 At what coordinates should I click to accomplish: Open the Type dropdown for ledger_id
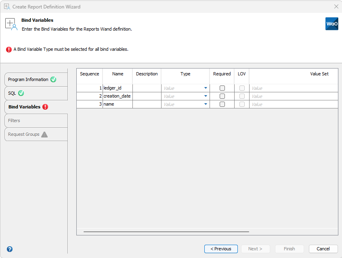206,88
